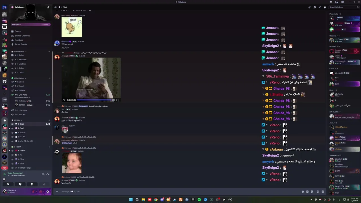Image resolution: width=361 pixels, height=203 pixels.
Task: Adjust video volume speaker icon
Action: pos(113,100)
